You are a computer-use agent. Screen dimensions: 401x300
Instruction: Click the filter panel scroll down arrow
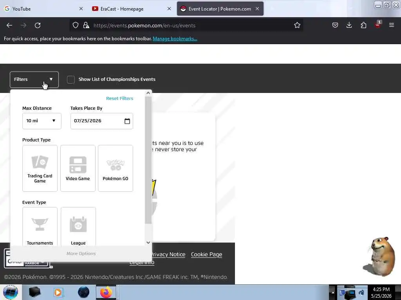[x=148, y=243]
